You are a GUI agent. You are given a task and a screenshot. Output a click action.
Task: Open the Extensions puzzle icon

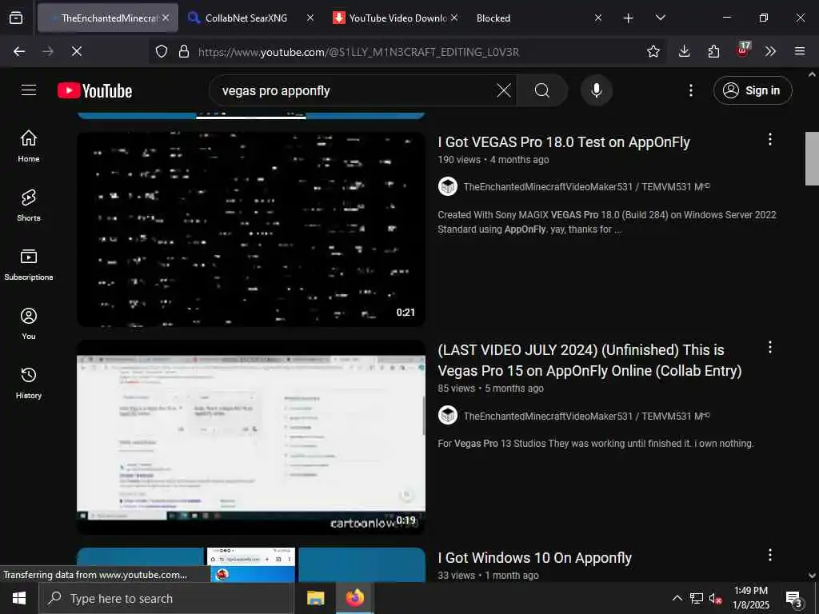pos(713,51)
